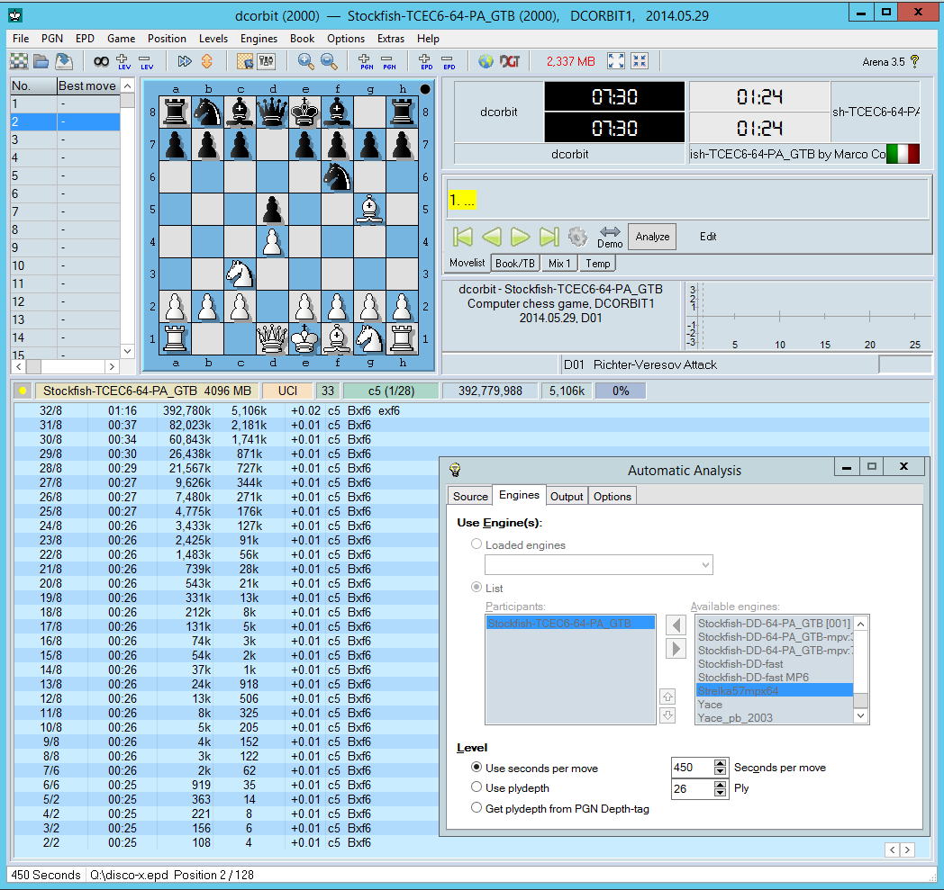Click the minus LEV icon

click(x=146, y=61)
